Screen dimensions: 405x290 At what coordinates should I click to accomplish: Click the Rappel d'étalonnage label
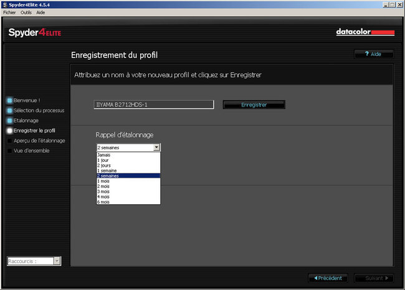tap(125, 135)
